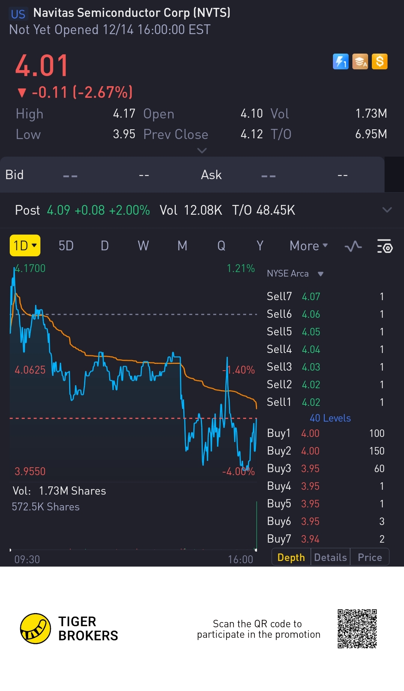Tap the Buy1 4.00 order row

coord(325,433)
